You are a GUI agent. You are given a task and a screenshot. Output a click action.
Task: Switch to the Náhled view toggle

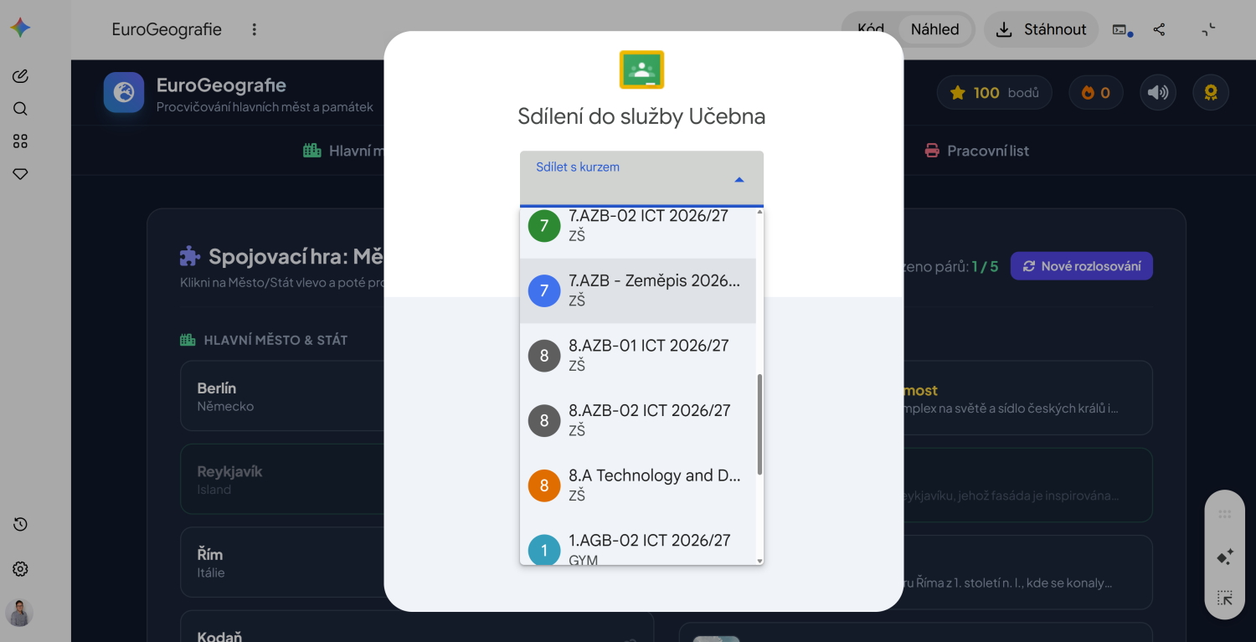pyautogui.click(x=935, y=29)
